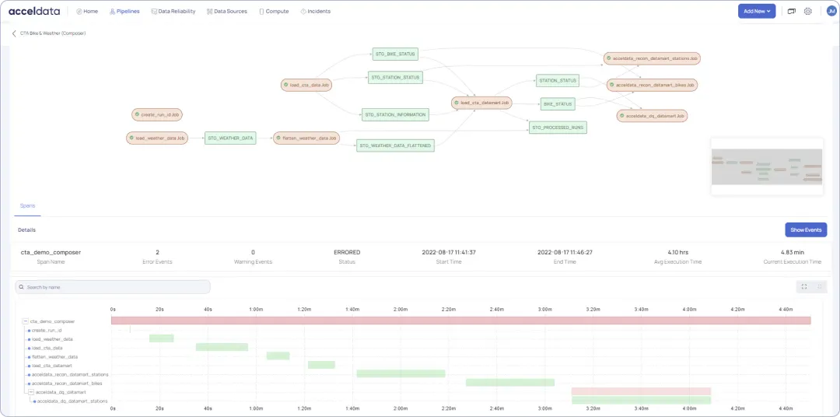Image resolution: width=840 pixels, height=417 pixels.
Task: Select load_cta_data span row
Action: tap(47, 348)
